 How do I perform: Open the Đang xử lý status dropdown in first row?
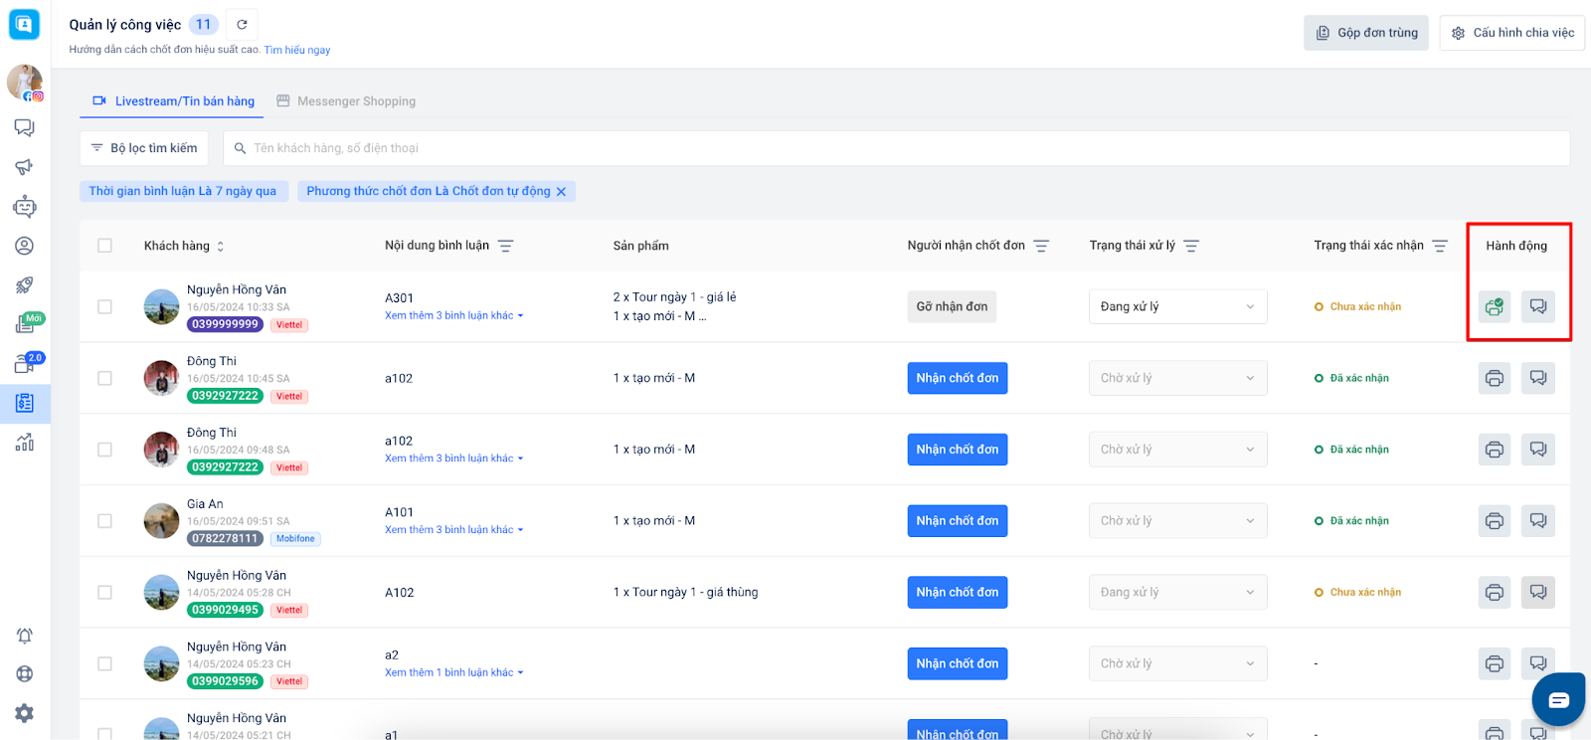[1177, 306]
